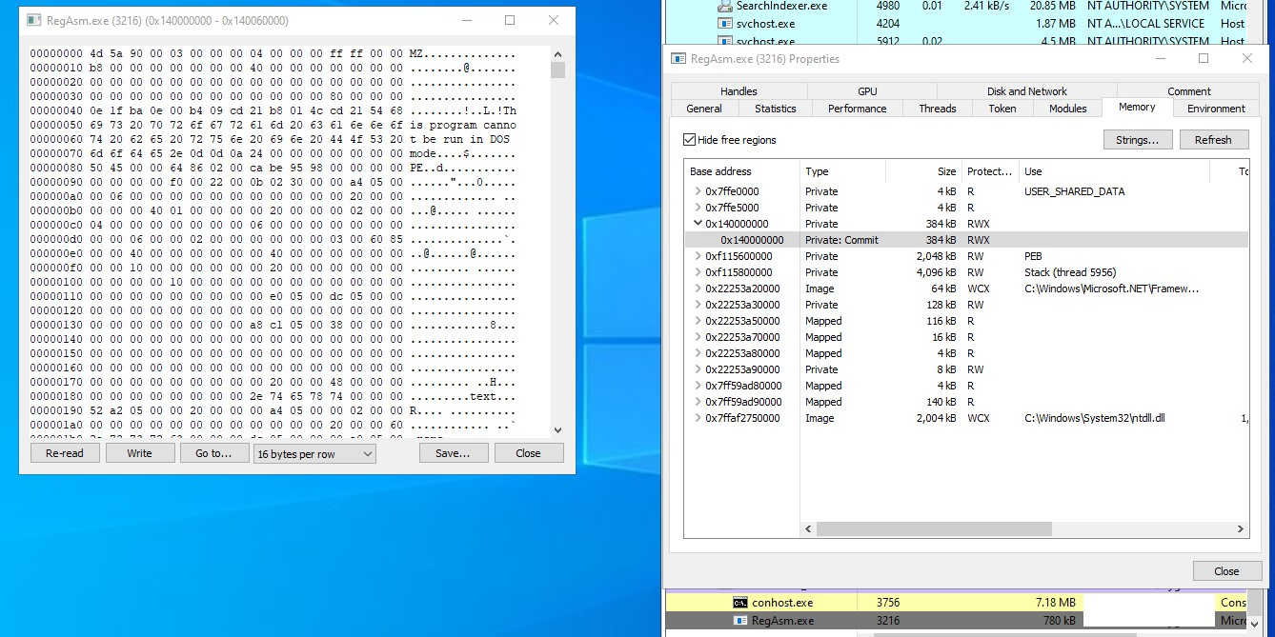Select the 0x22253a50000 mapped row
Image resolution: width=1275 pixels, height=637 pixels.
pos(966,321)
